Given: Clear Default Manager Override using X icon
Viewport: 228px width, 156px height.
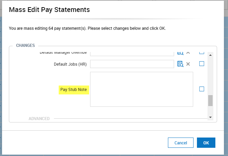Looking at the screenshot, I should pyautogui.click(x=188, y=53).
